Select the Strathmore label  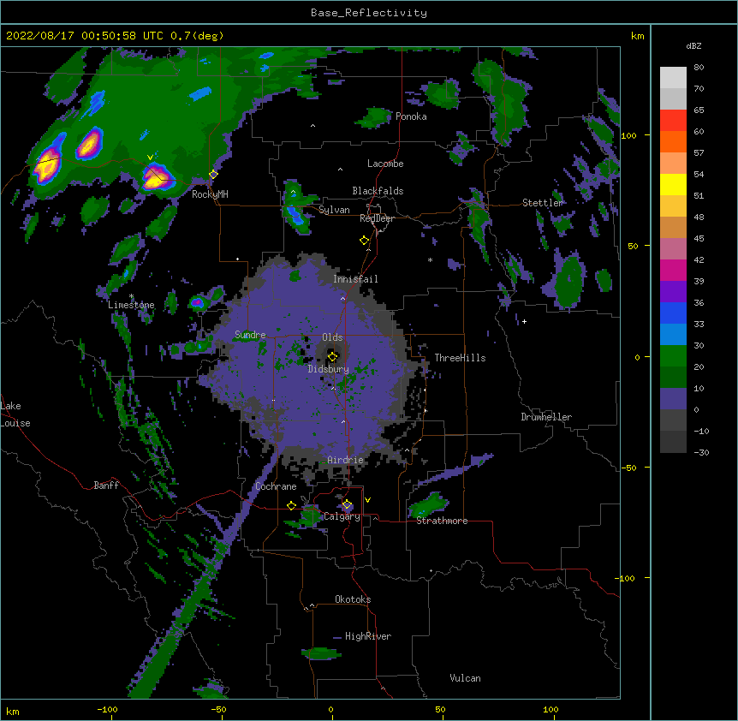(x=442, y=521)
